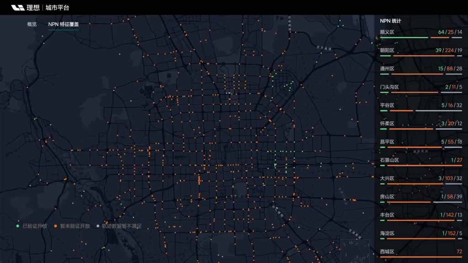Open the 通州区 district row
This screenshot has width=468, height=263.
click(x=387, y=69)
